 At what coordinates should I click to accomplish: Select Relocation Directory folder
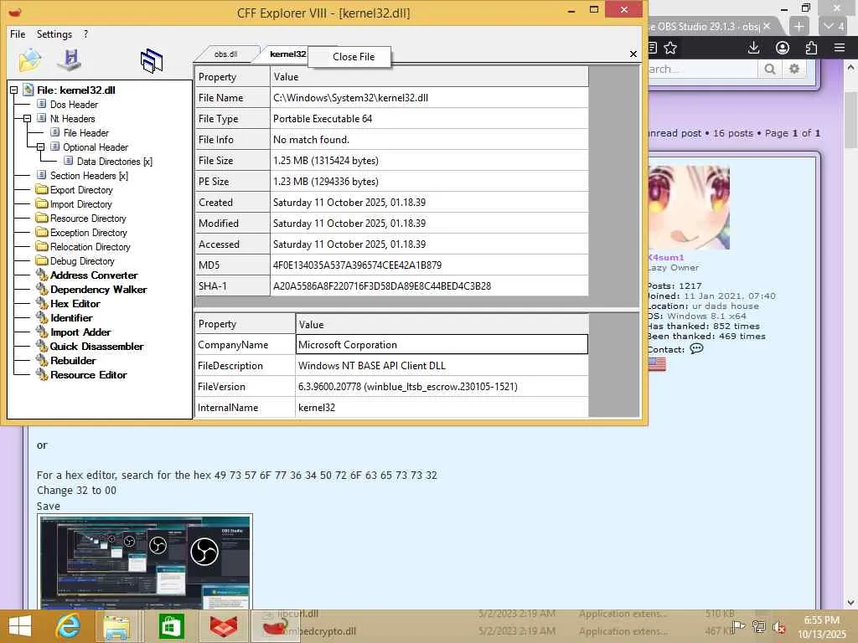coord(90,247)
